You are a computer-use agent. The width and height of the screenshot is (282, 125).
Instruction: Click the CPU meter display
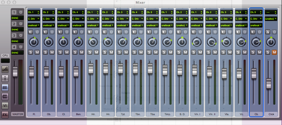[5, 61]
